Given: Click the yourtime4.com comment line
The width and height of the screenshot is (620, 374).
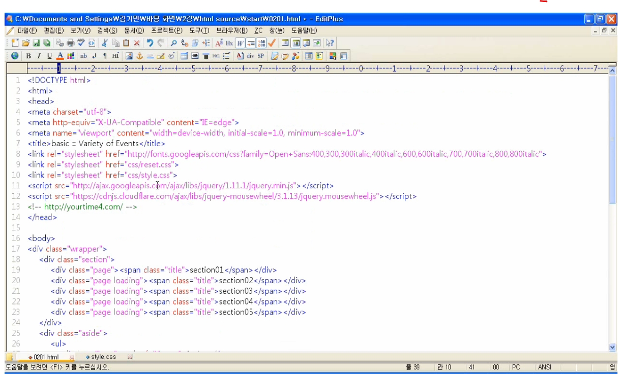Looking at the screenshot, I should [82, 207].
